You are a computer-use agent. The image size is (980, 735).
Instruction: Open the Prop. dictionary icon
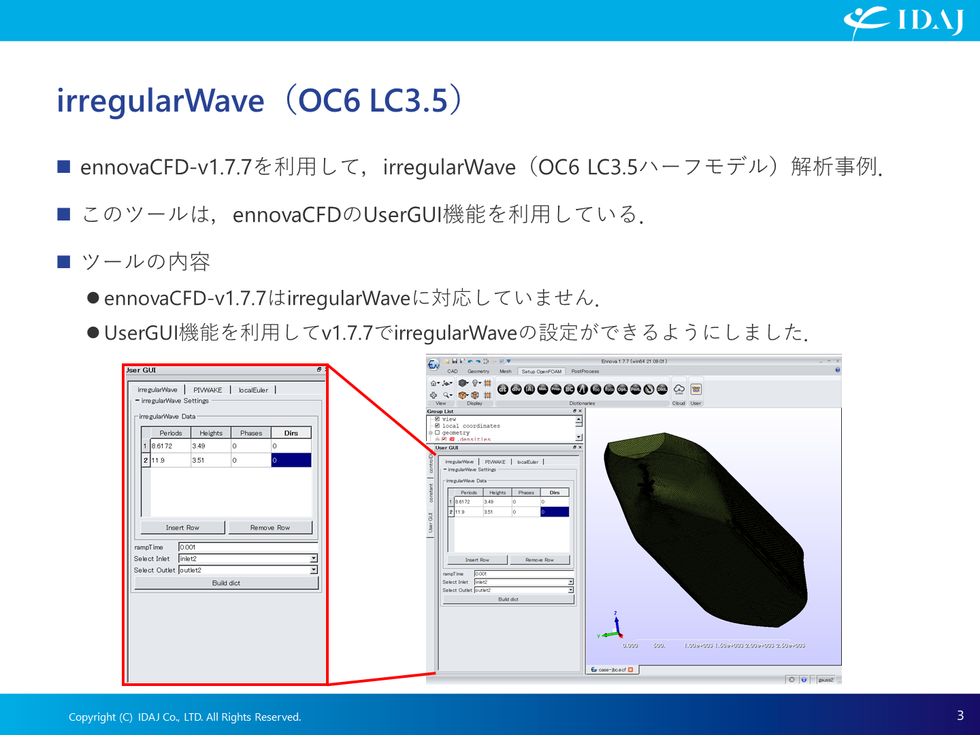pos(556,389)
